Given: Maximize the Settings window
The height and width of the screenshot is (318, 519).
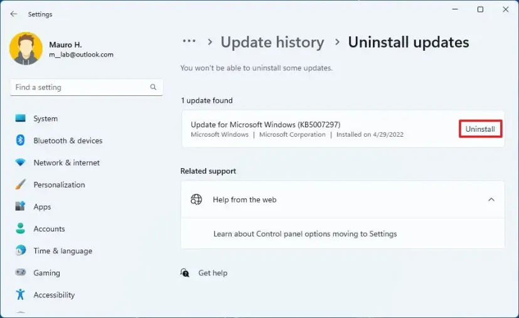Looking at the screenshot, I should [x=480, y=9].
